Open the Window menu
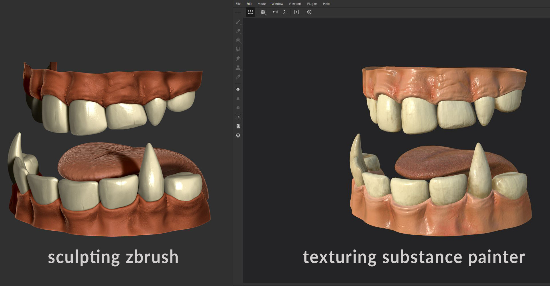The image size is (550, 286). [277, 4]
